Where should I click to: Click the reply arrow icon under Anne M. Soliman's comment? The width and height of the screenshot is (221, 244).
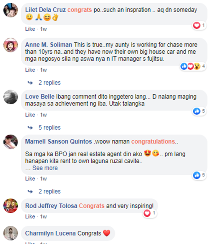point(30,83)
